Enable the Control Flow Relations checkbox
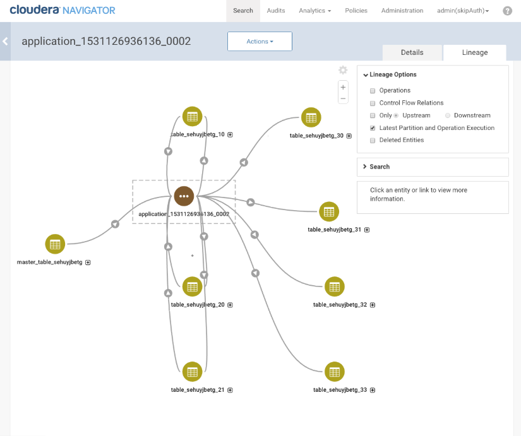 click(x=373, y=103)
